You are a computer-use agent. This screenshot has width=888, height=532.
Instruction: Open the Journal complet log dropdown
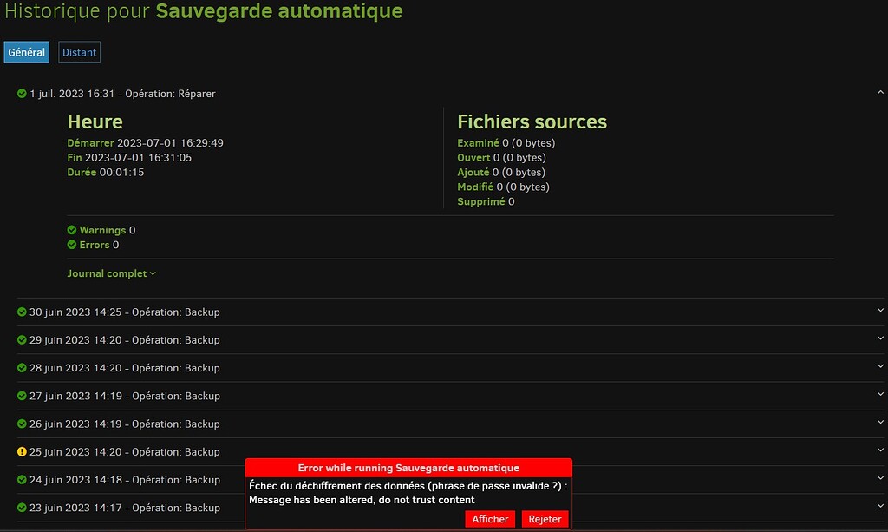(x=111, y=273)
